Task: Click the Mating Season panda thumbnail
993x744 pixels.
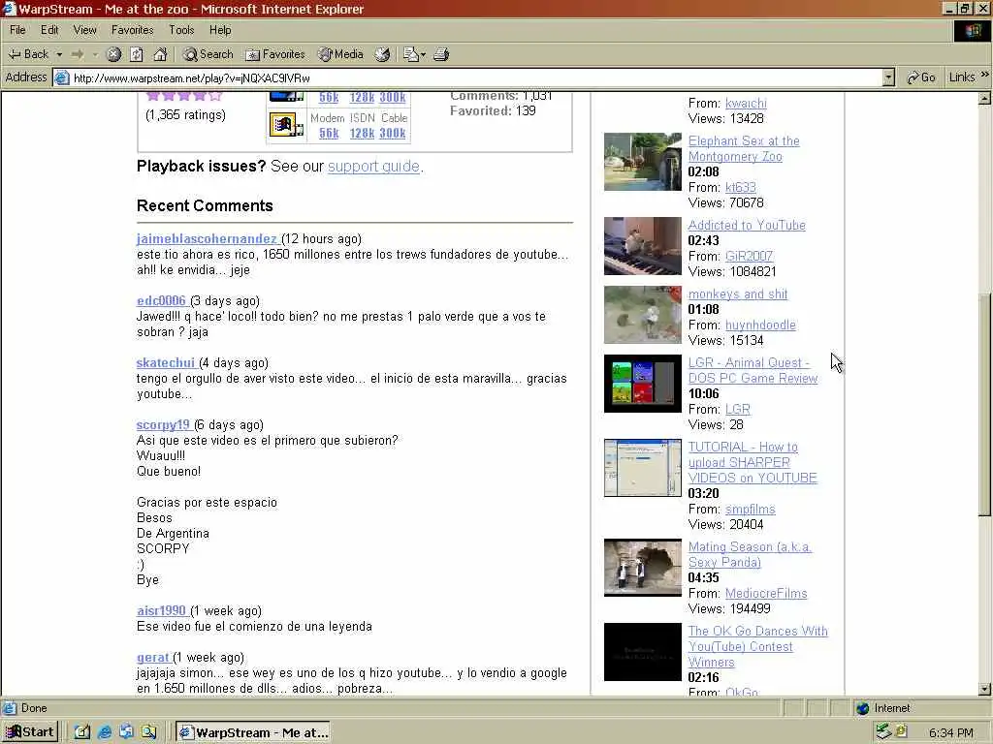Action: click(643, 568)
